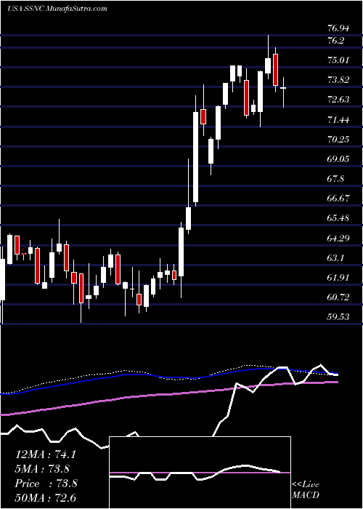Screen dimensions: 363x509
Task: Click the '50MA : 72.6' reading
Action: pyautogui.click(x=45, y=497)
